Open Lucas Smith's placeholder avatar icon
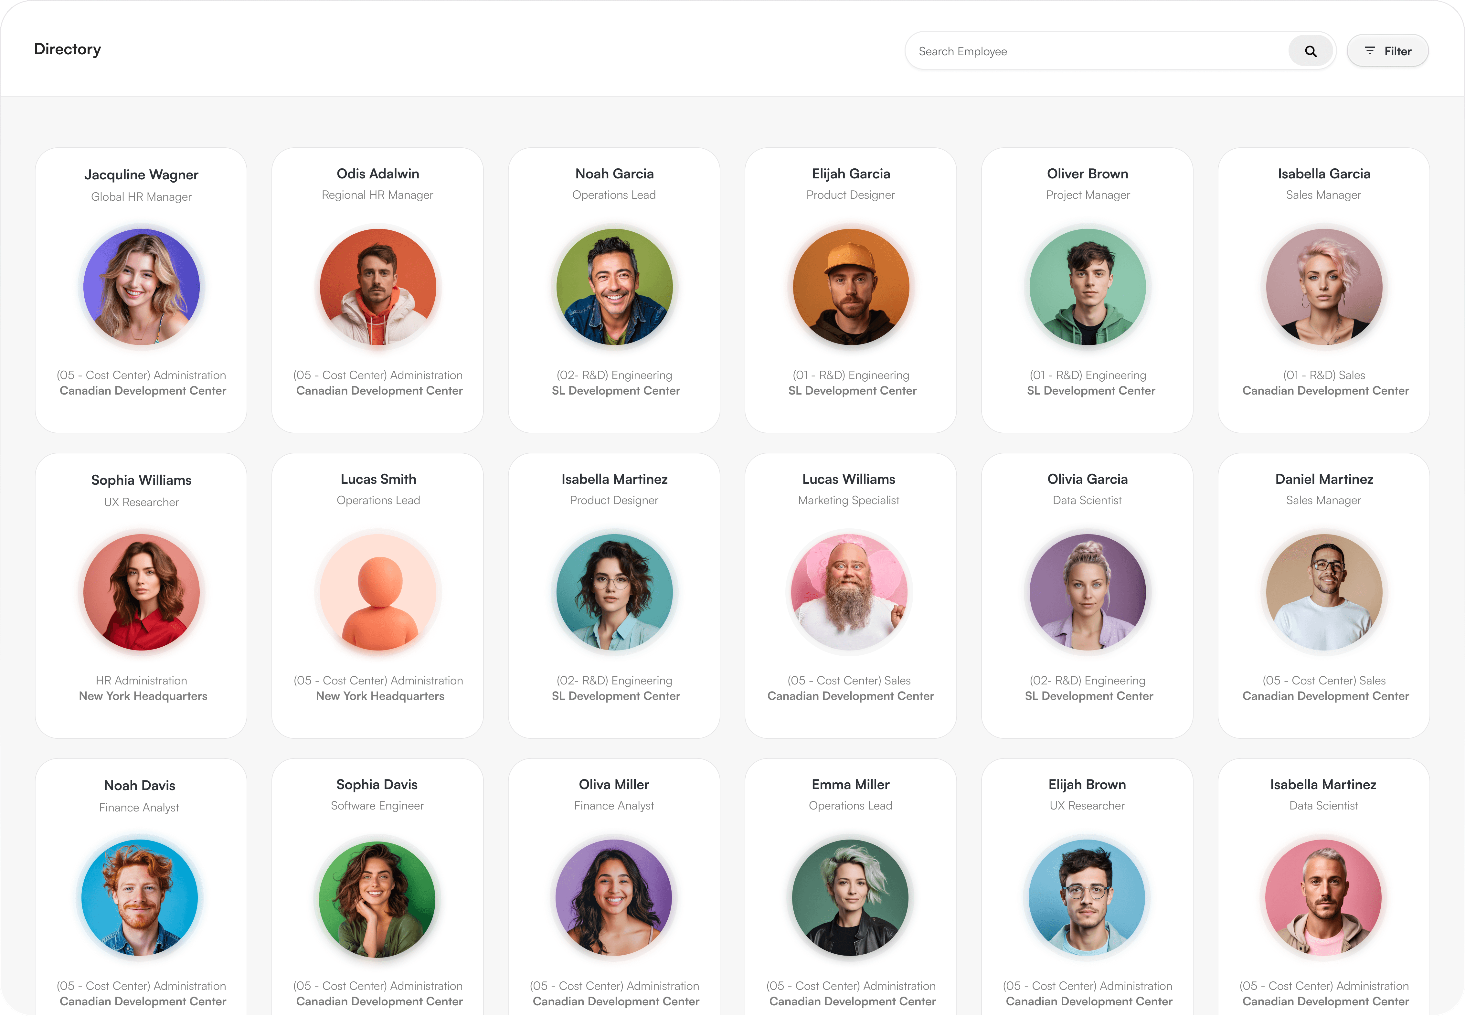 click(378, 592)
